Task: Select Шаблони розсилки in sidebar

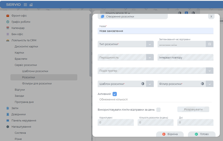Action: [35, 71]
